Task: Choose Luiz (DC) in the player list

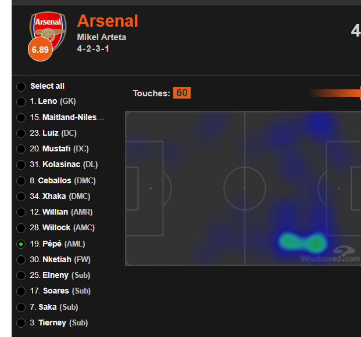Action: click(x=21, y=133)
